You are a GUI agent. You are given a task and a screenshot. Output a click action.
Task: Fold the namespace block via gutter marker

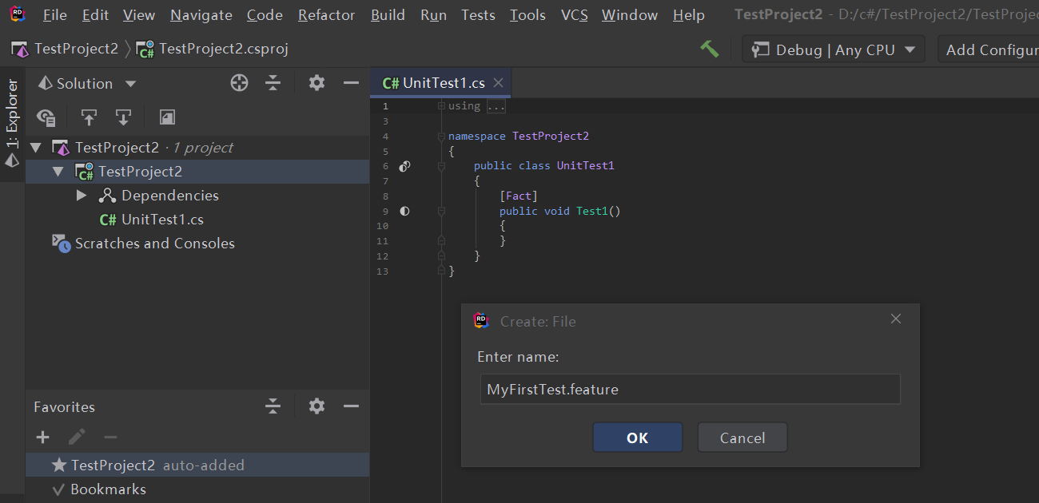click(441, 137)
